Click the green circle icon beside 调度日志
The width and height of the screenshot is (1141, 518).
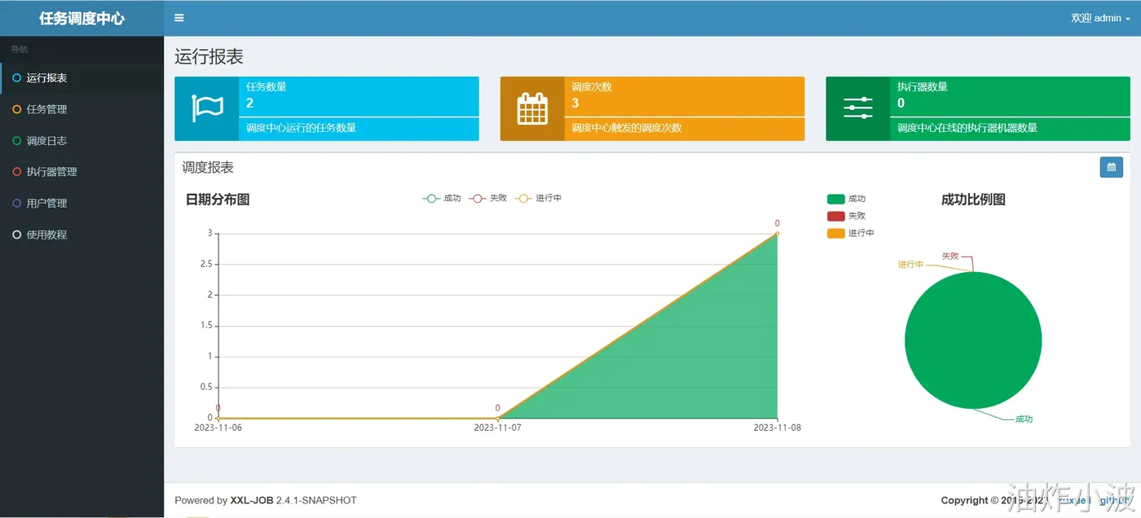17,141
